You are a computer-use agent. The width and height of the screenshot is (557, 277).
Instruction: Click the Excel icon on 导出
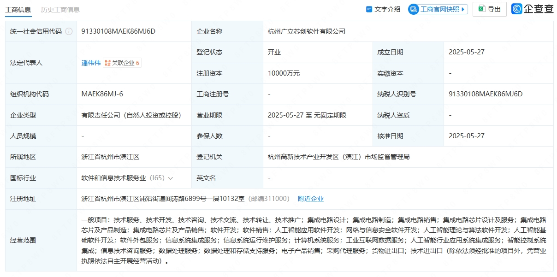(481, 9)
